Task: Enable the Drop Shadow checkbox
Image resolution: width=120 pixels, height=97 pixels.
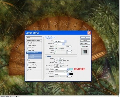Action: (x=27, y=43)
